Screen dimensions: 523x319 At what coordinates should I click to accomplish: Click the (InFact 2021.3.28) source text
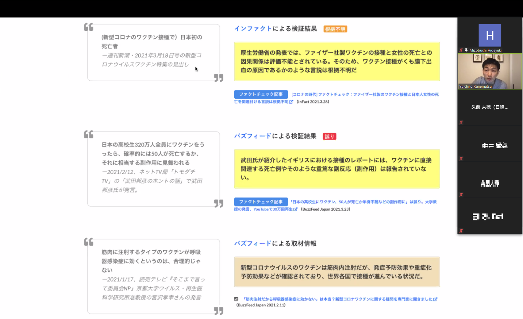click(x=313, y=102)
